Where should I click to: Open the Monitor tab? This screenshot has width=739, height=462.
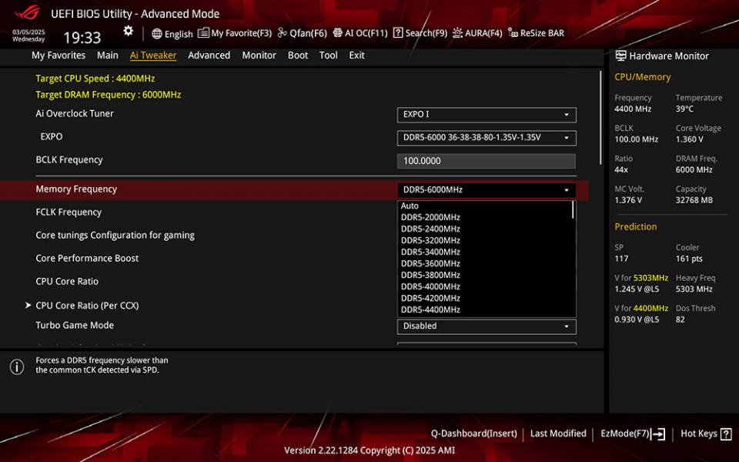click(x=259, y=55)
